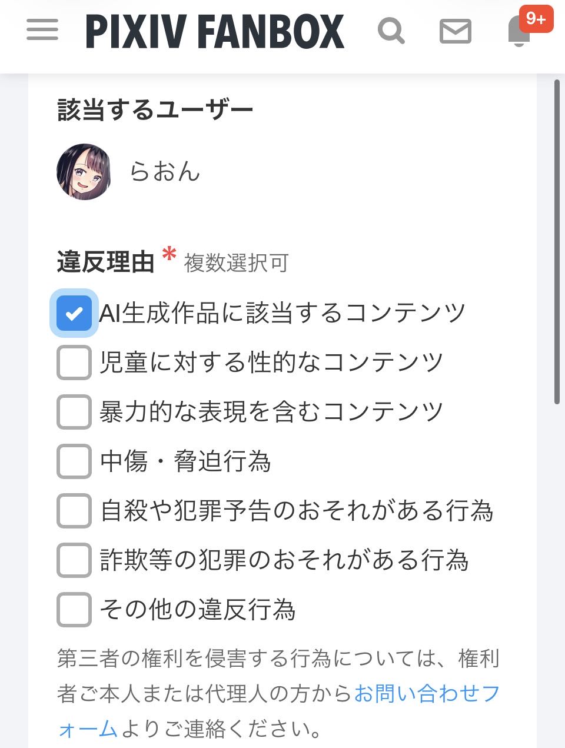
Task: Check the 児童に対する性的なコンテンツ checkbox
Action: pyautogui.click(x=74, y=363)
